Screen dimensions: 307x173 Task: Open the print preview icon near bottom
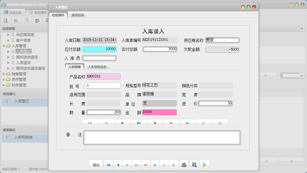point(194,165)
